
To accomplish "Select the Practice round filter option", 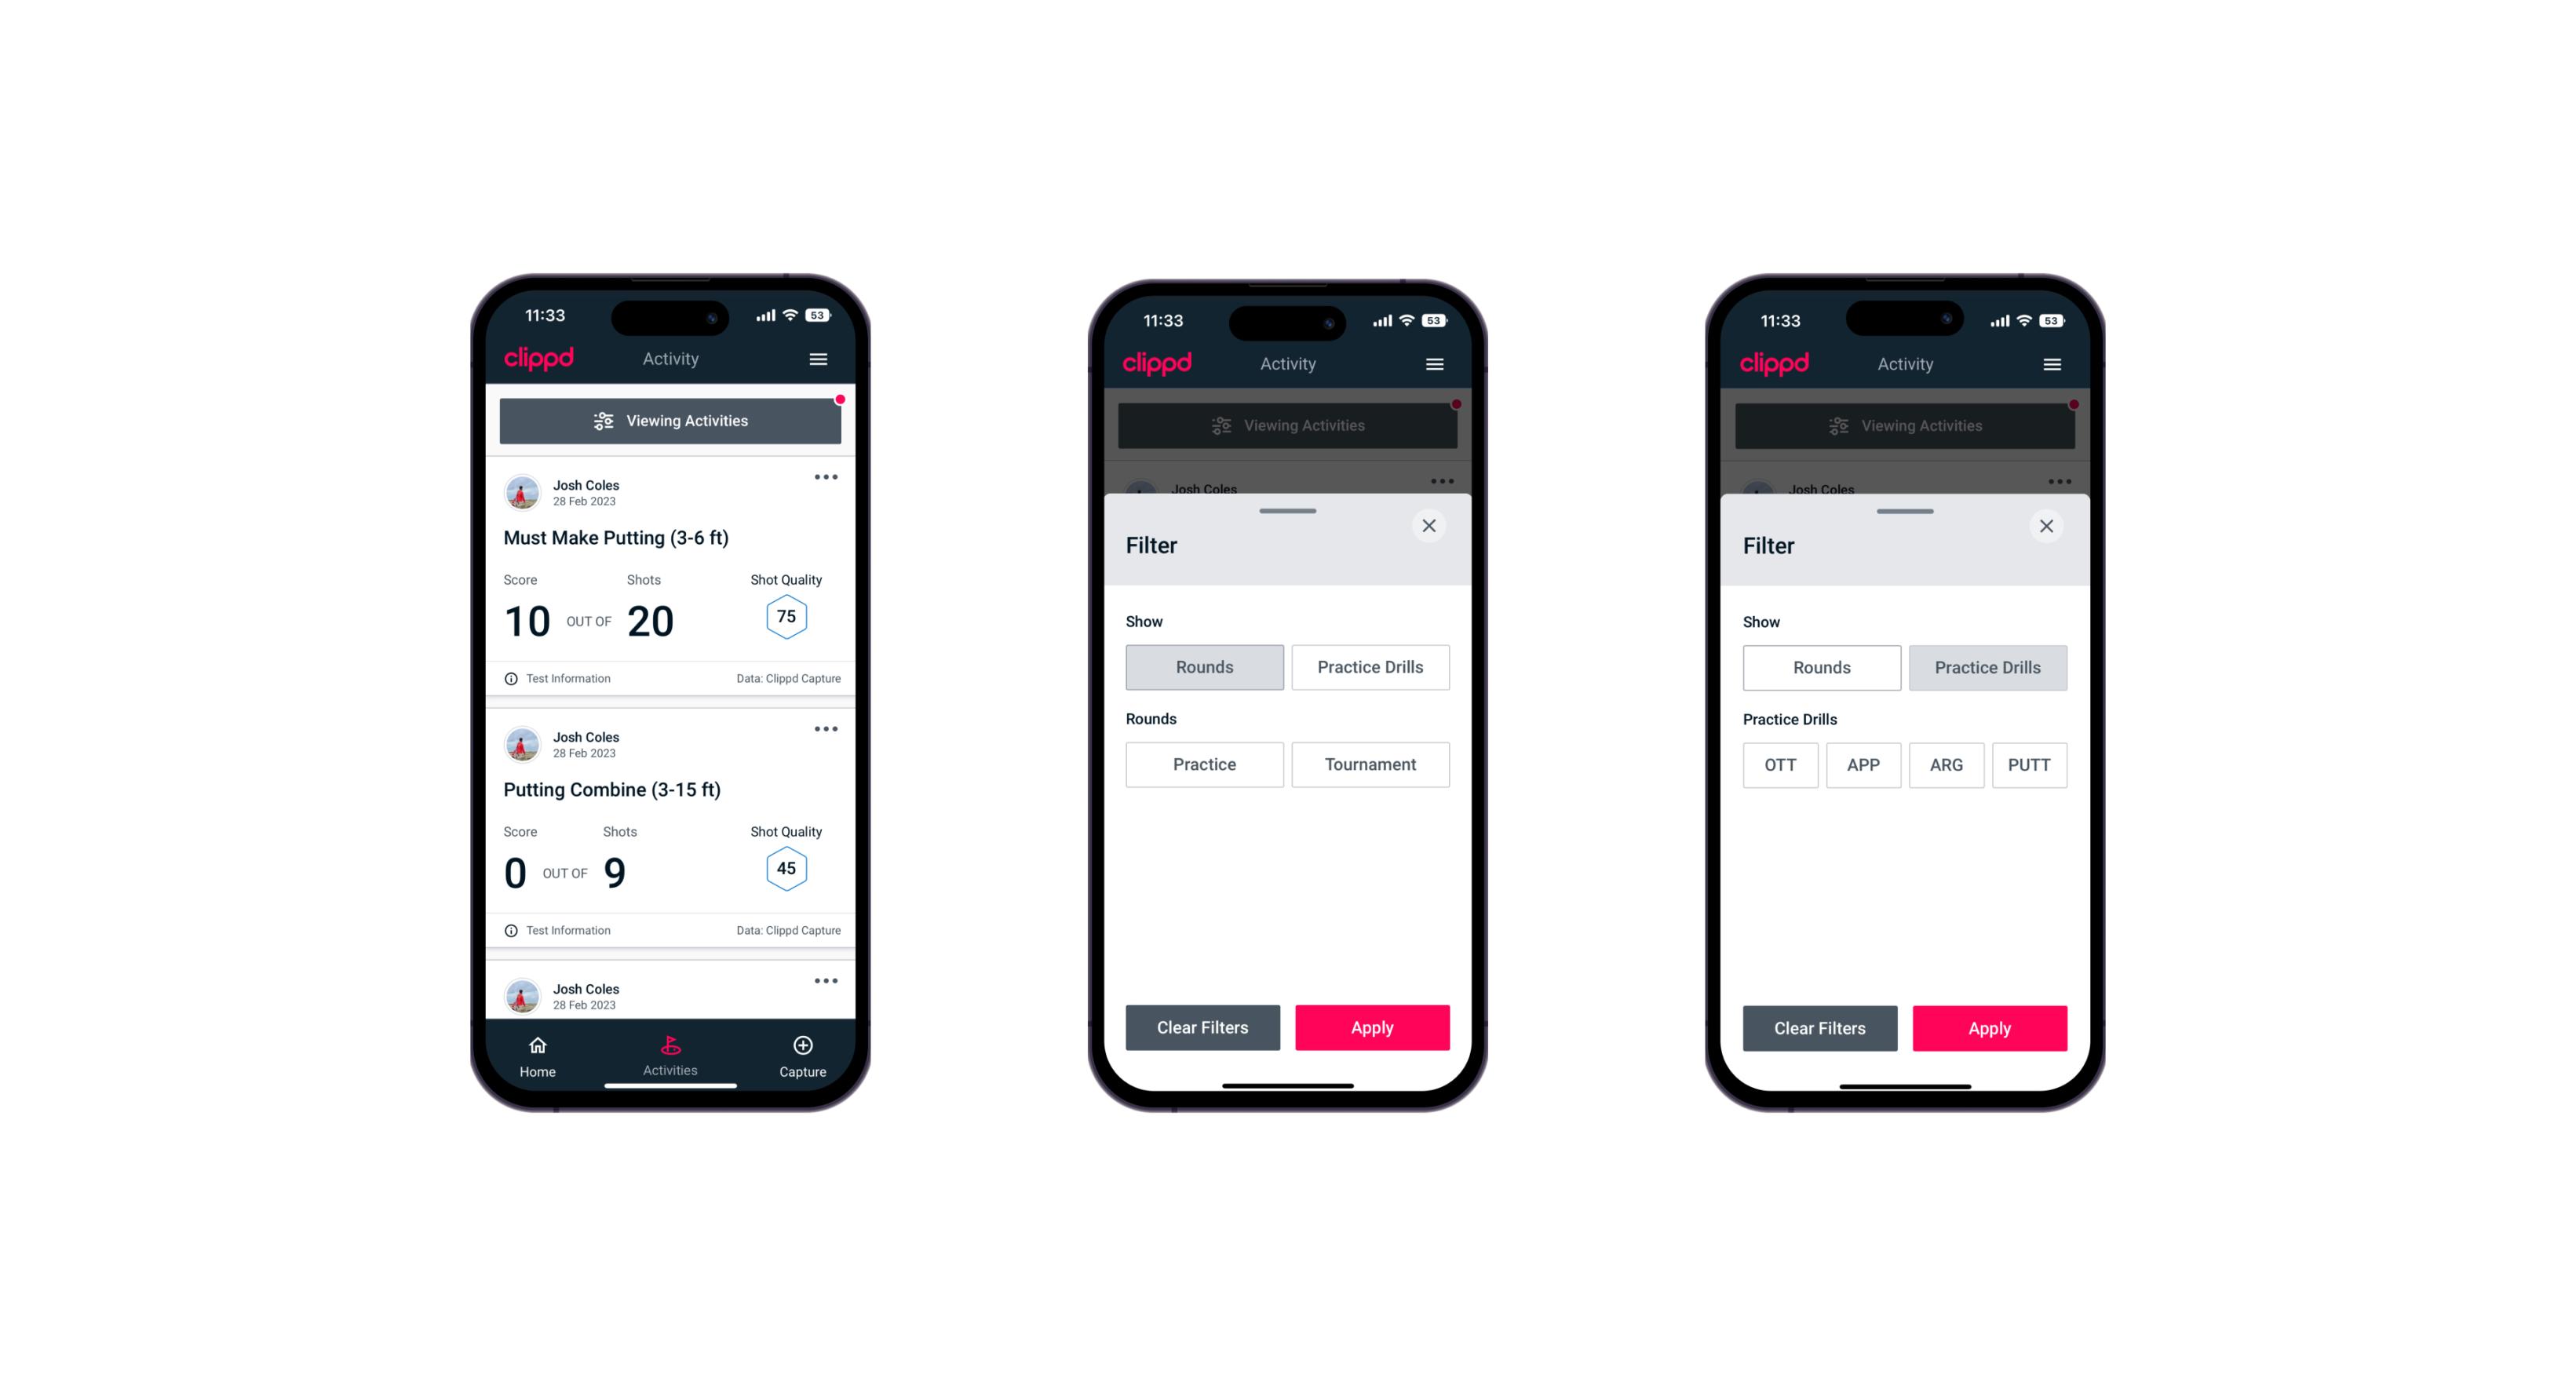I will (1206, 763).
